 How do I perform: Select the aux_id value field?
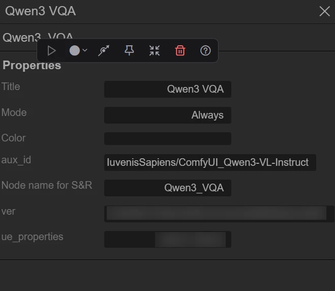pyautogui.click(x=210, y=162)
